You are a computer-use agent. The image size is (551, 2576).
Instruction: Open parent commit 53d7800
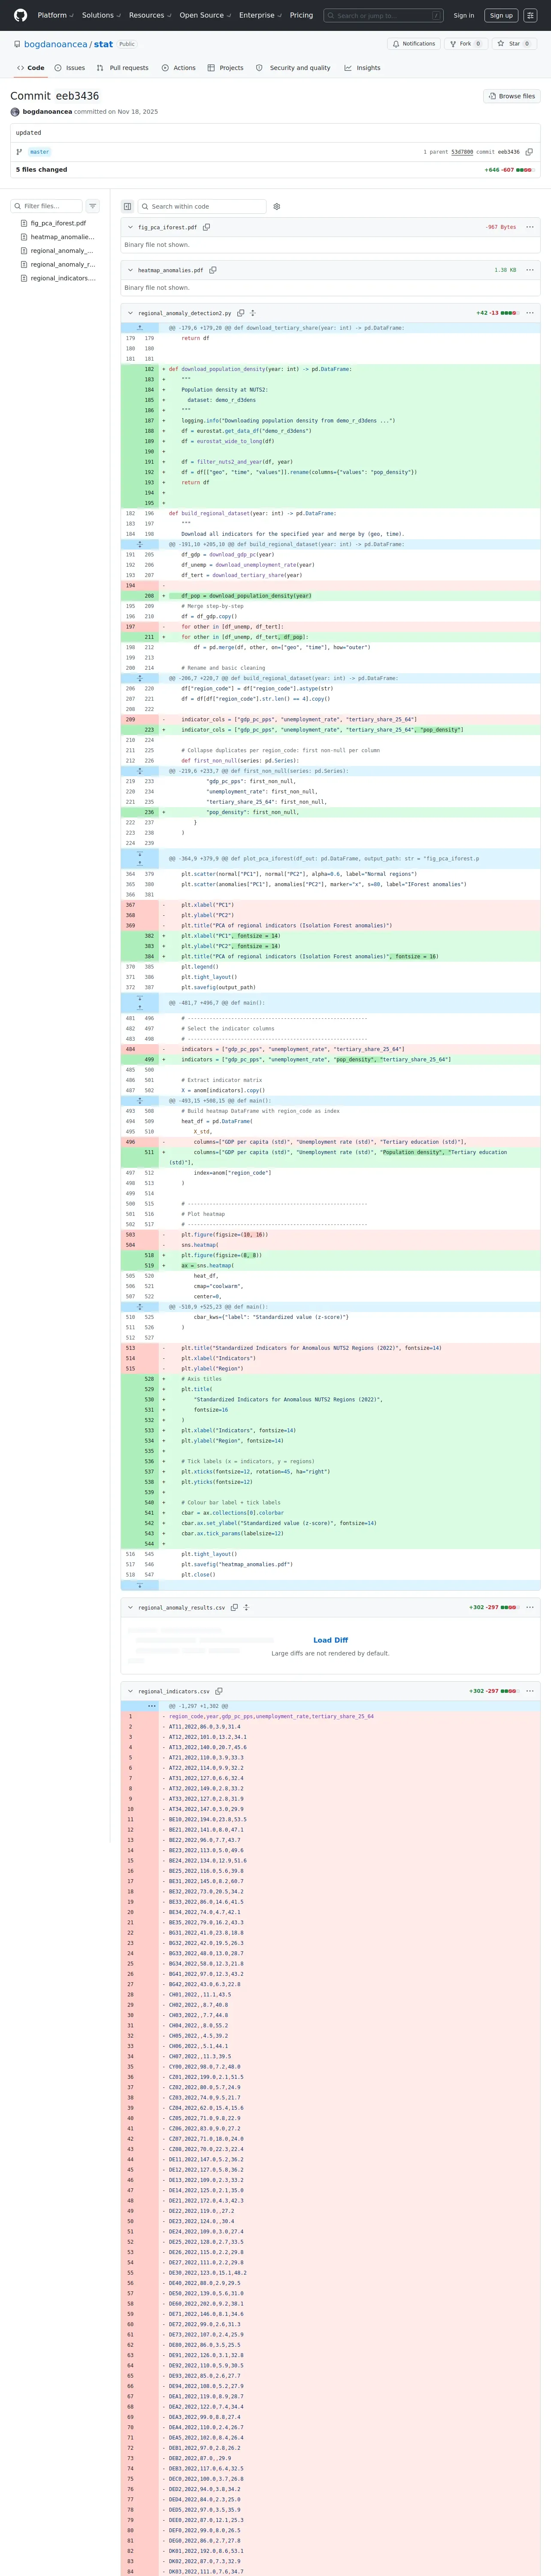point(462,152)
